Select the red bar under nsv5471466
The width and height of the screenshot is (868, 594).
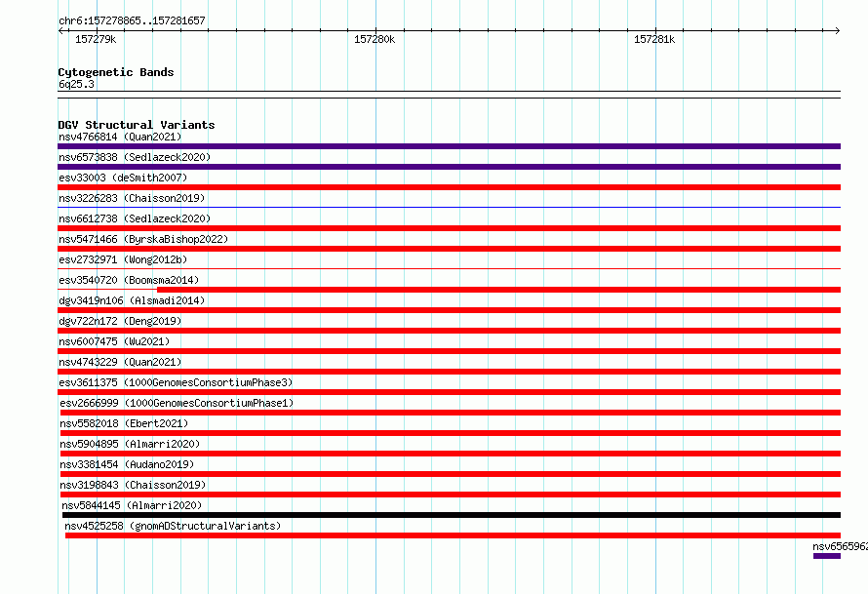[449, 249]
